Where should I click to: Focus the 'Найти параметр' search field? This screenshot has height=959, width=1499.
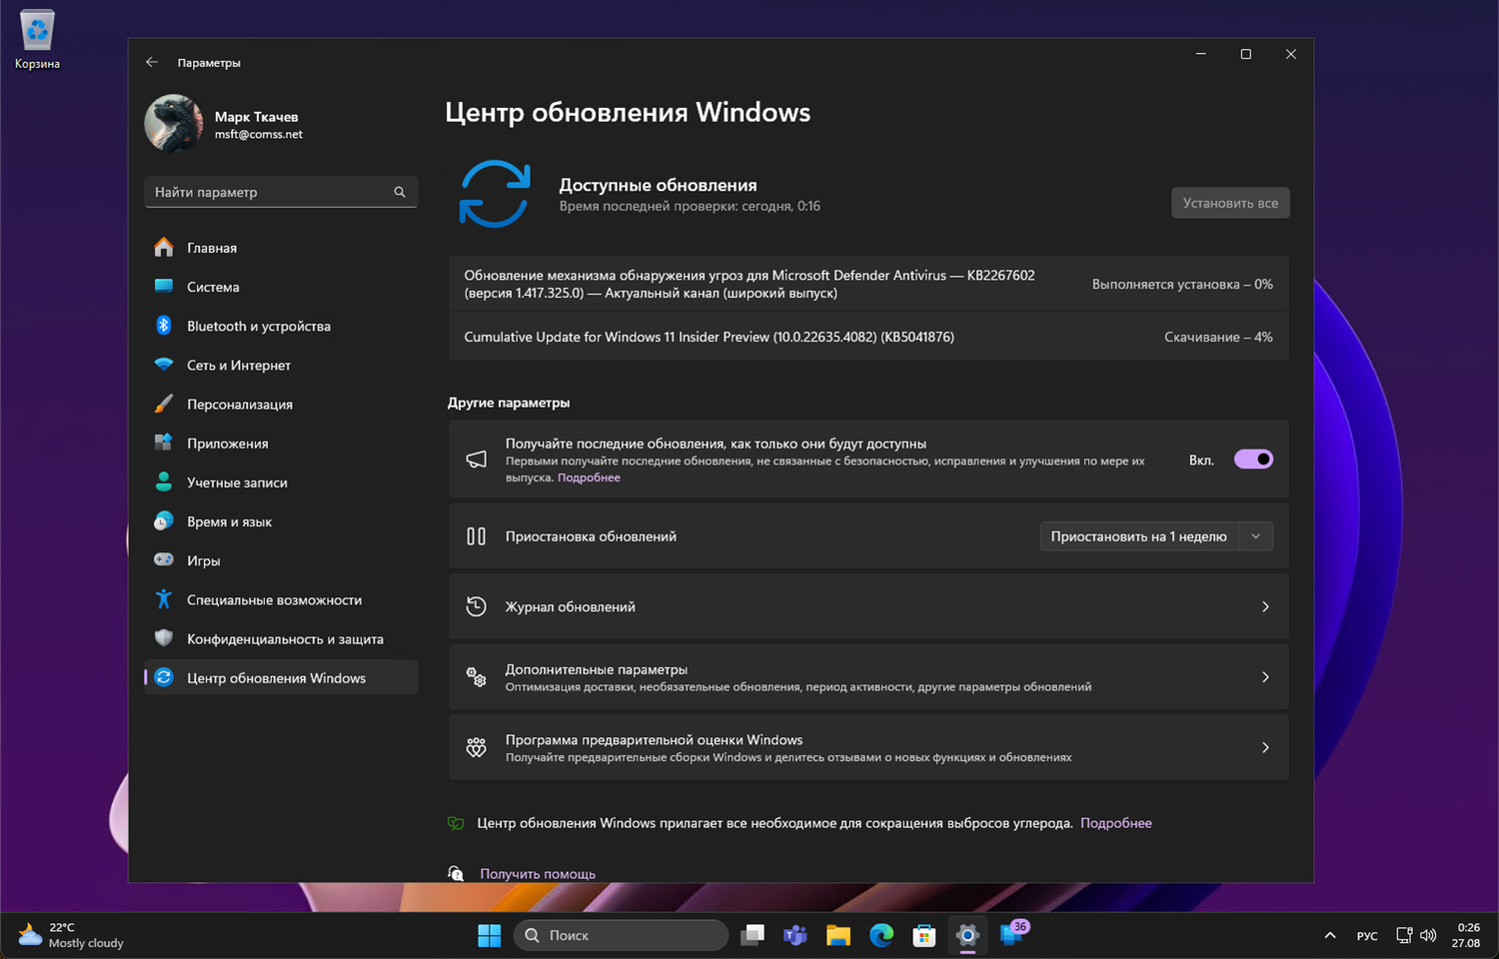(281, 192)
